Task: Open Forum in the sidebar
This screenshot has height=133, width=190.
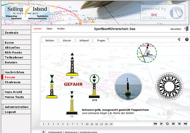Action: [10, 77]
